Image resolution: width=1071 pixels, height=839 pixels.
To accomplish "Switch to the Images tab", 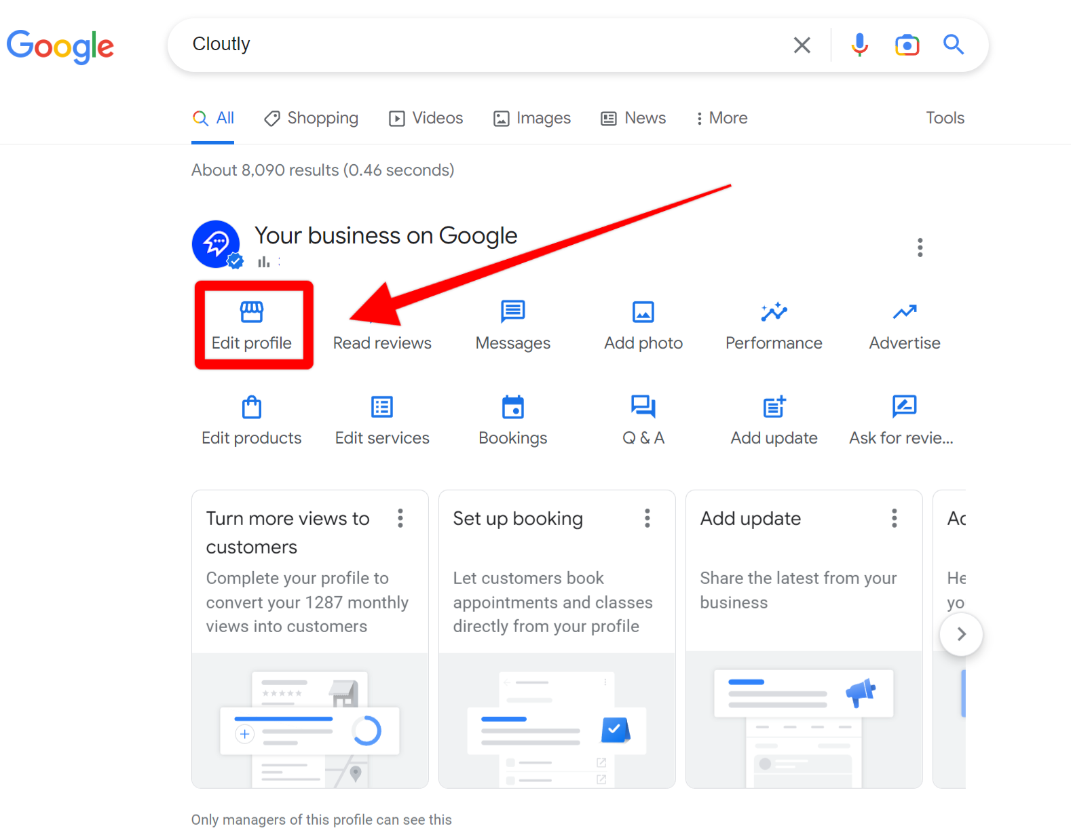I will 532,118.
